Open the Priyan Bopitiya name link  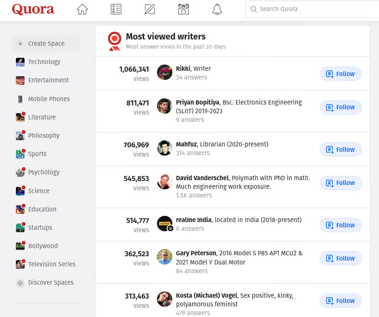[x=197, y=103]
